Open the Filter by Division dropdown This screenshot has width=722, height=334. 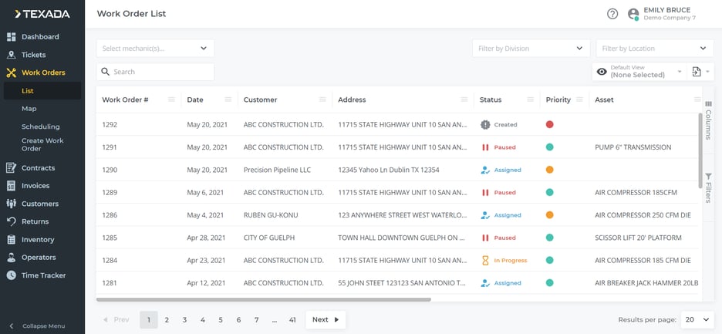[x=531, y=49]
